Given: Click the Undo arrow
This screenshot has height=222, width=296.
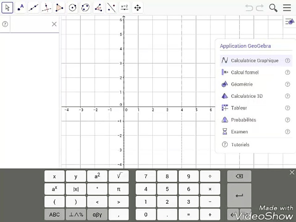Looking at the screenshot, I should [x=249, y=8].
